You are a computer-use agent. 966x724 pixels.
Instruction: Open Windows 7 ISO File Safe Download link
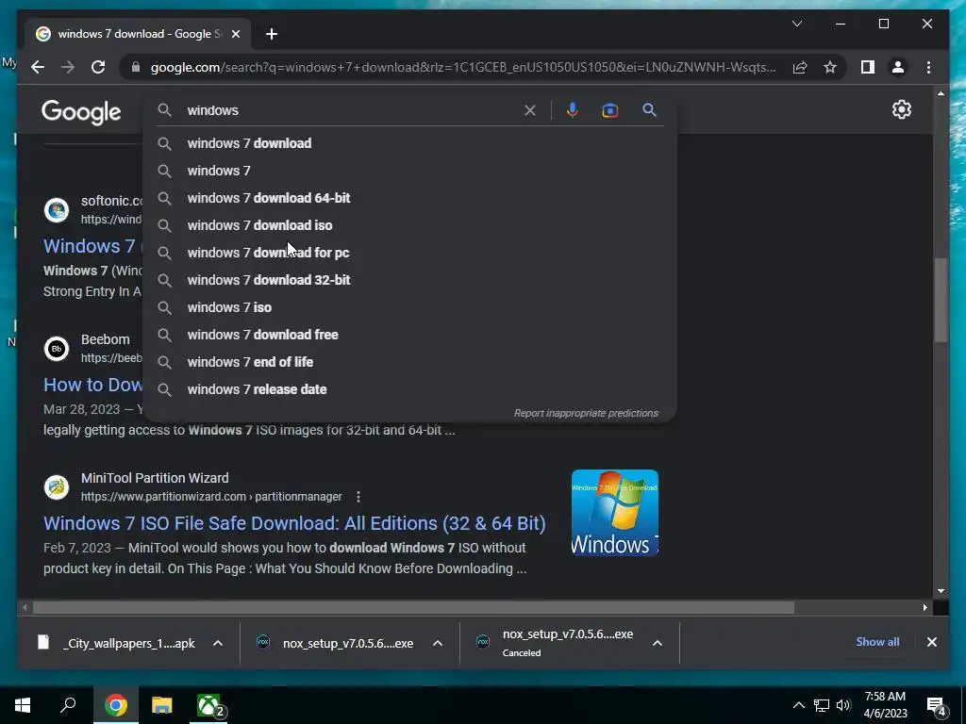[x=294, y=523]
